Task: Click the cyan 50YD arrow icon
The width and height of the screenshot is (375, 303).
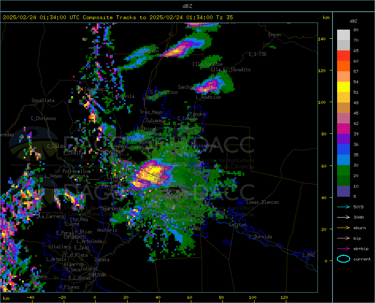Action: point(343,207)
